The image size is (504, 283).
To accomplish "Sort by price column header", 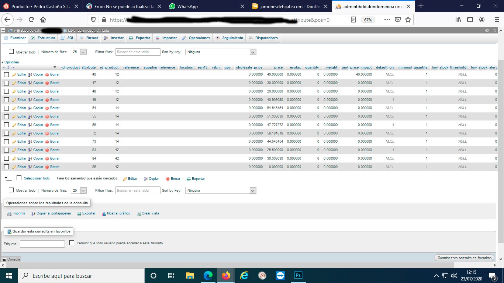I will [x=279, y=67].
